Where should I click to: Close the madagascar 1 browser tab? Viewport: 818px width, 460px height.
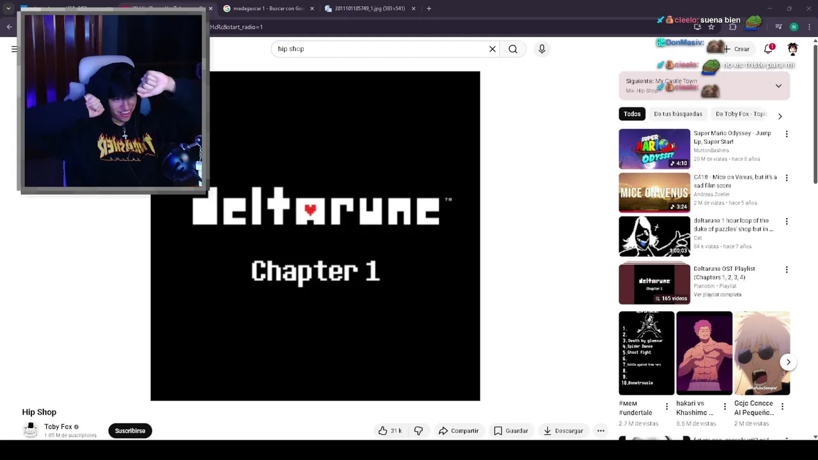coord(312,8)
